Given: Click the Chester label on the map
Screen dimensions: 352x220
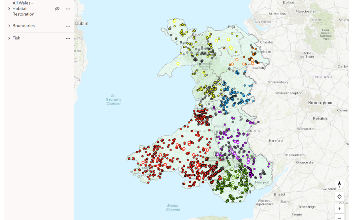Looking at the screenshot, I should (267, 42).
